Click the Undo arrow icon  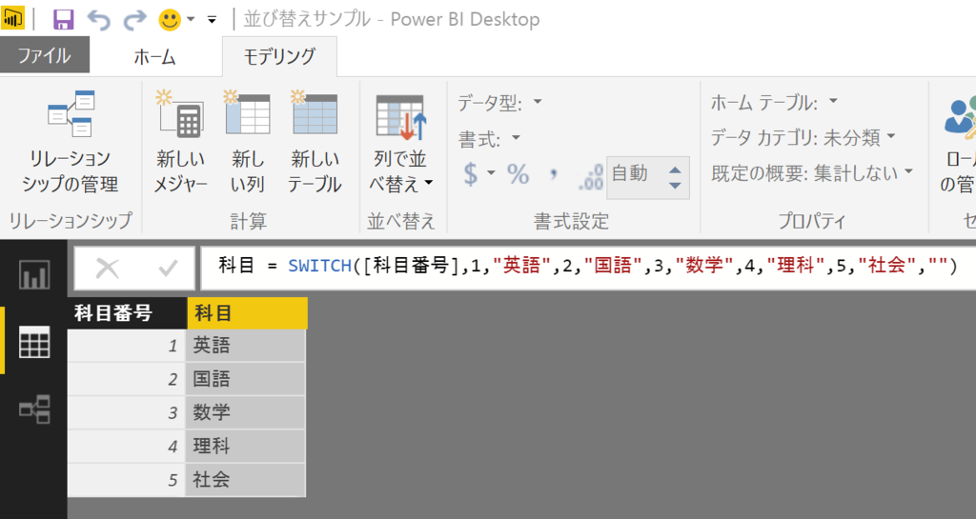click(x=99, y=20)
